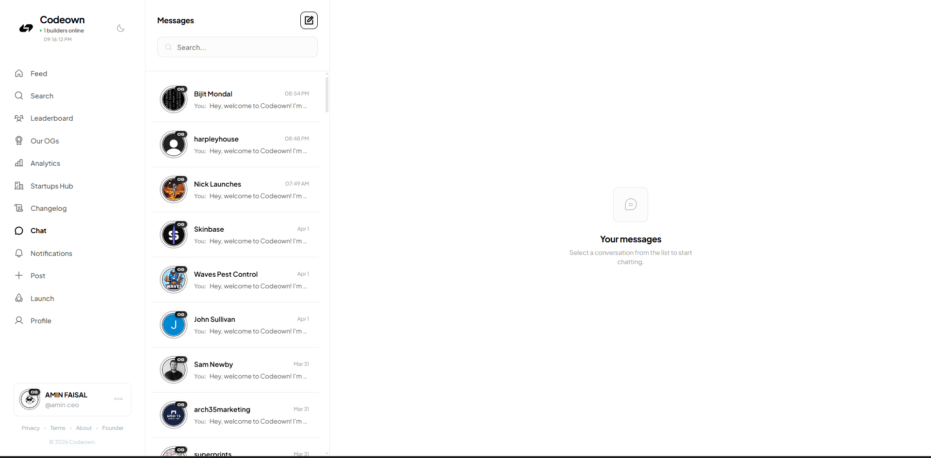Click the Founder footer link
This screenshot has width=931, height=458.
[x=113, y=428]
